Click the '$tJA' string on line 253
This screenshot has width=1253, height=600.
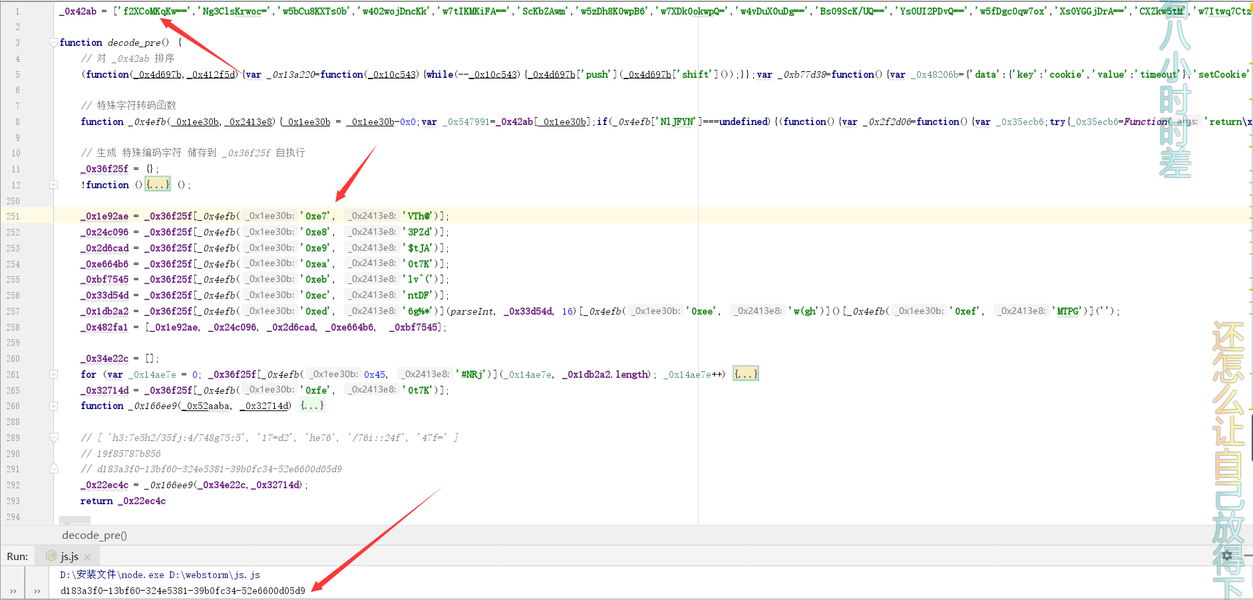point(419,248)
